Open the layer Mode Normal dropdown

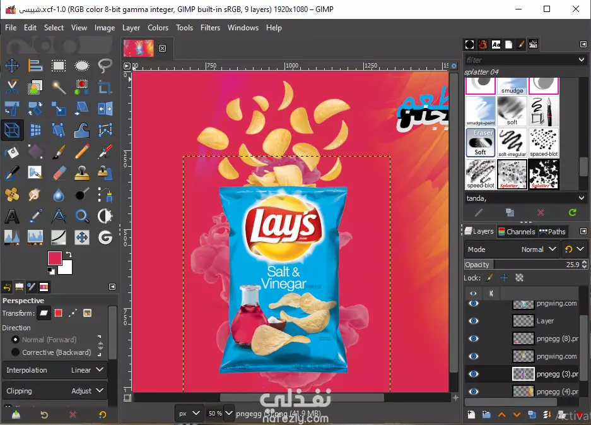(x=512, y=249)
